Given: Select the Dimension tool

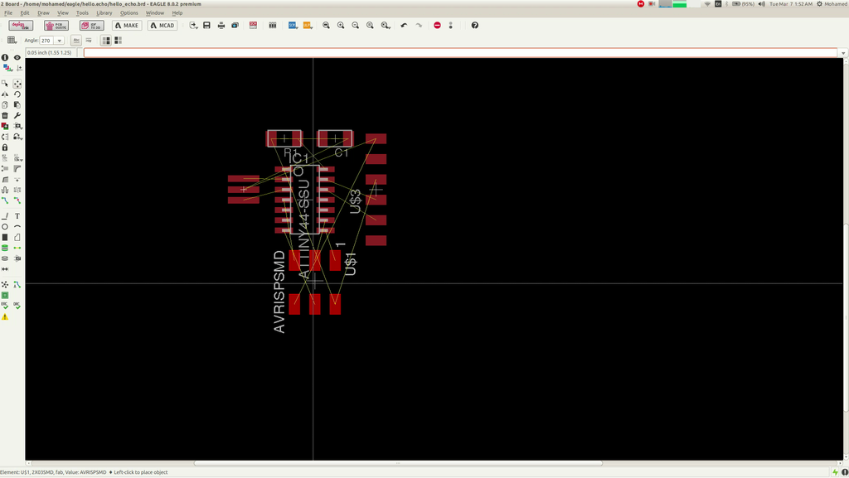Looking at the screenshot, I should point(5,268).
